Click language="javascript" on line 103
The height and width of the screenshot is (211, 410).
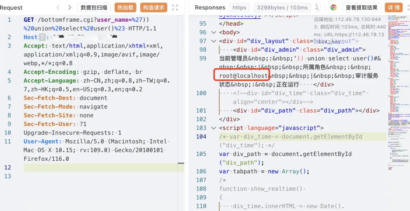tap(284, 128)
